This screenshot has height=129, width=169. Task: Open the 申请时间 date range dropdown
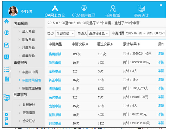point(146,33)
